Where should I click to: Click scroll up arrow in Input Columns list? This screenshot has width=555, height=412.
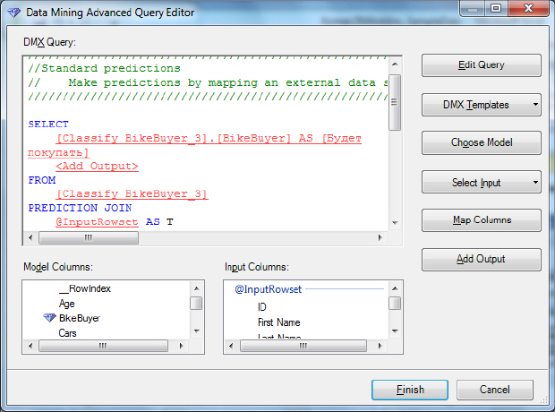click(x=396, y=288)
